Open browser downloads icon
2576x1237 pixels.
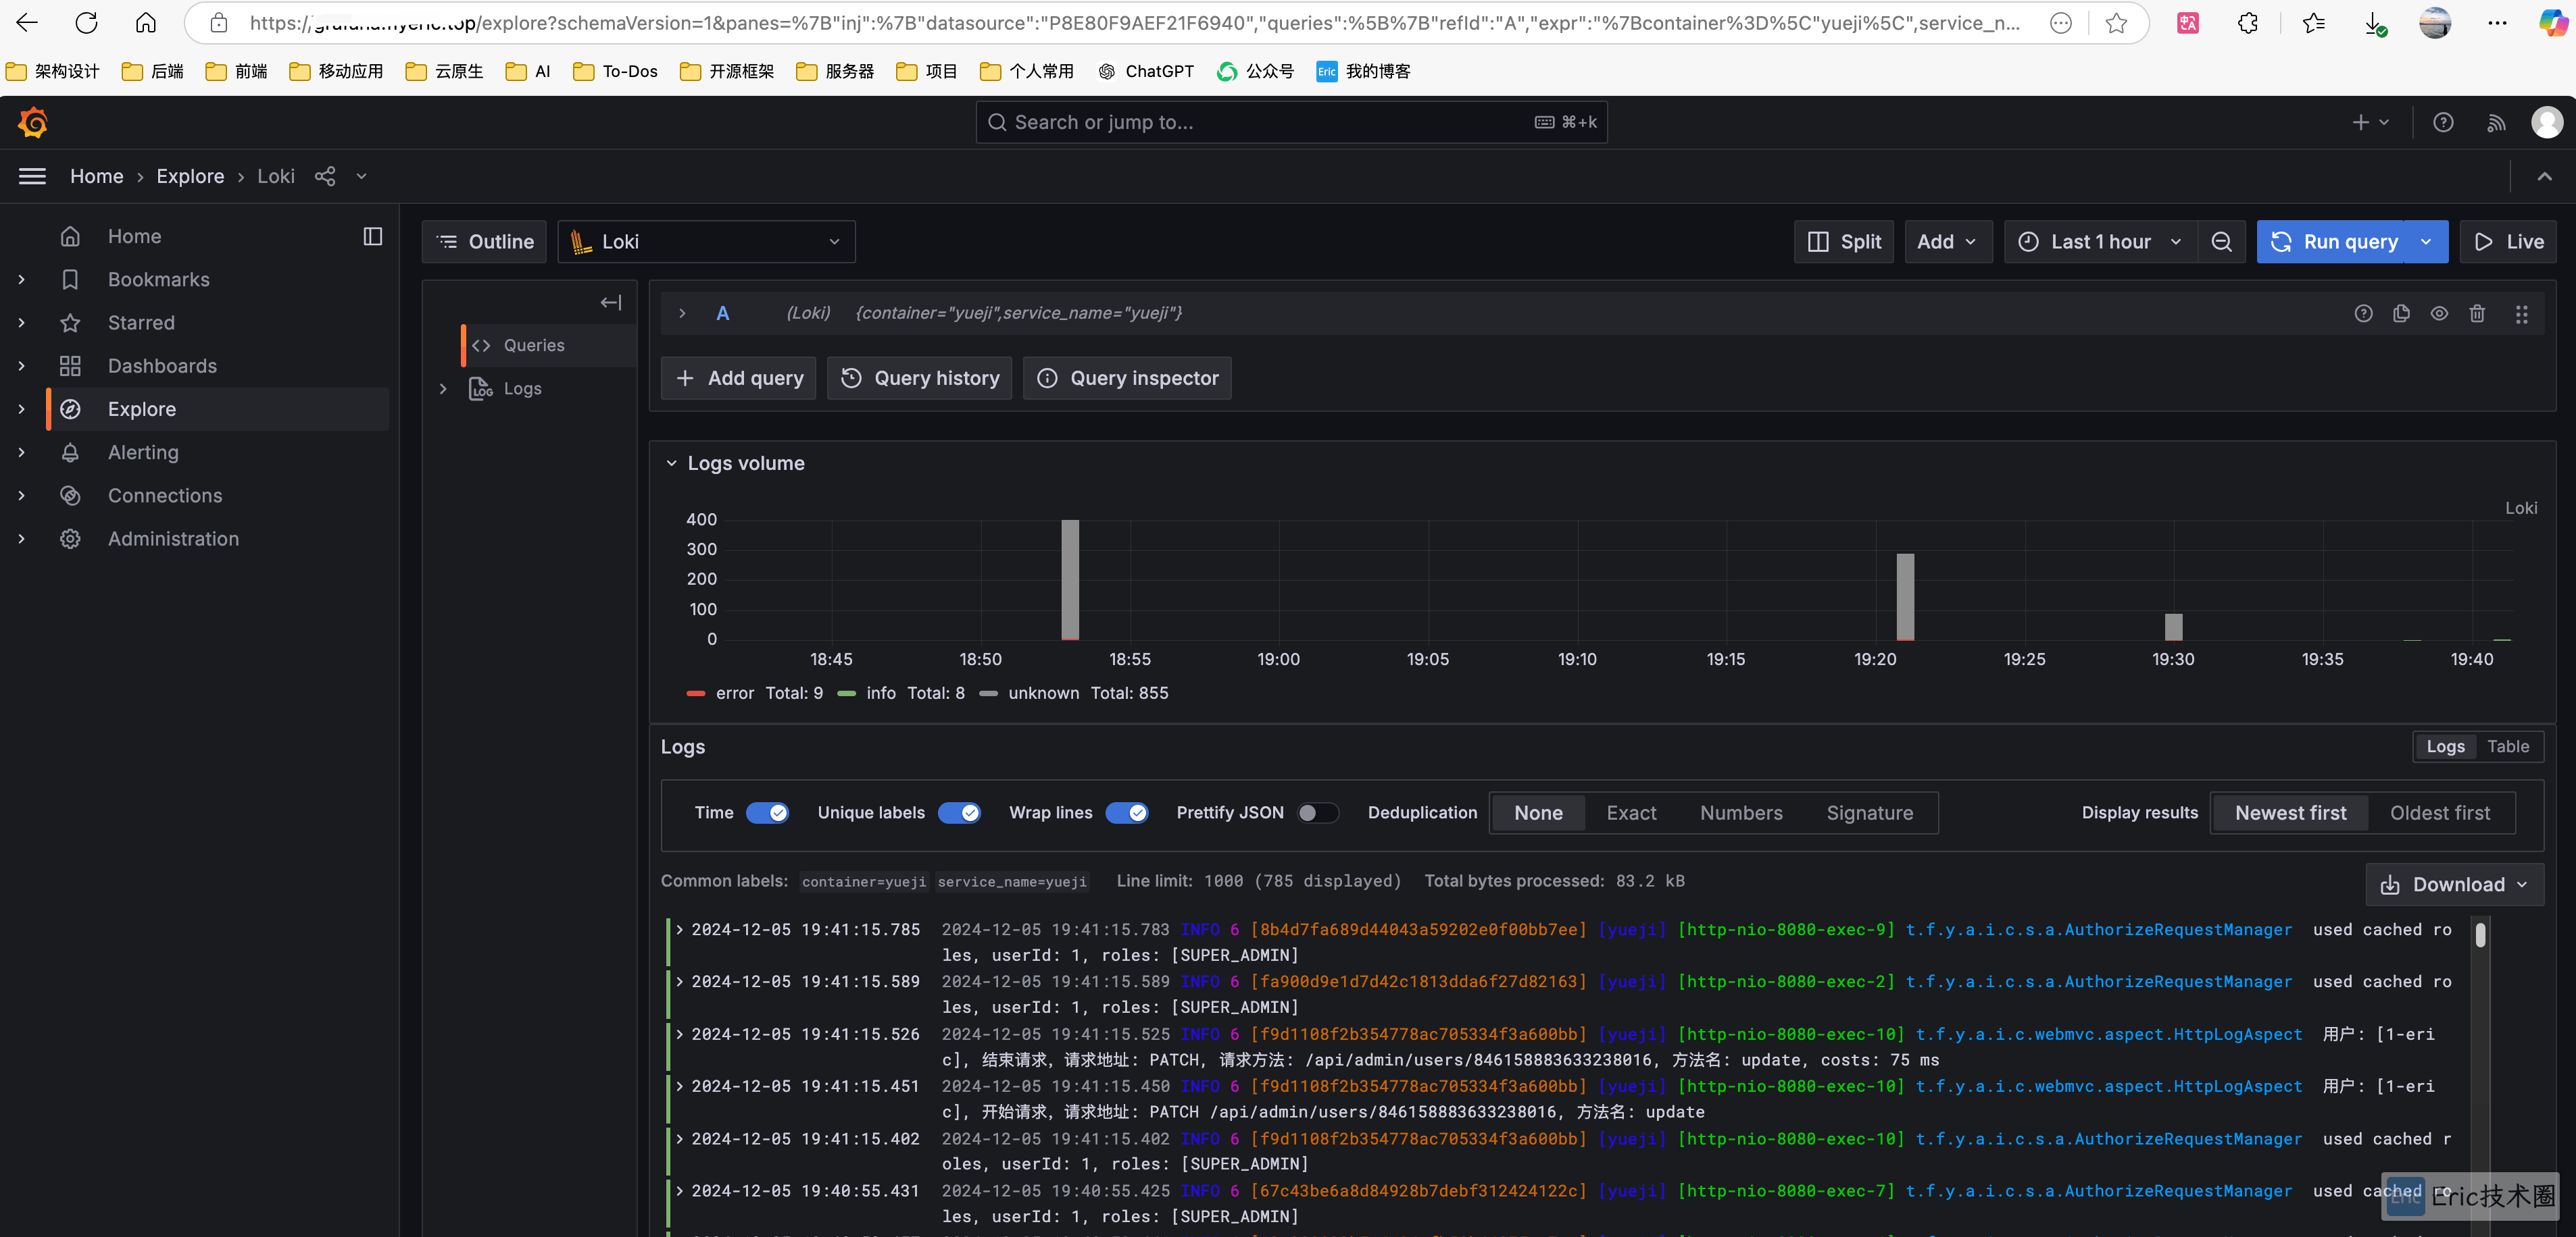point(2375,24)
